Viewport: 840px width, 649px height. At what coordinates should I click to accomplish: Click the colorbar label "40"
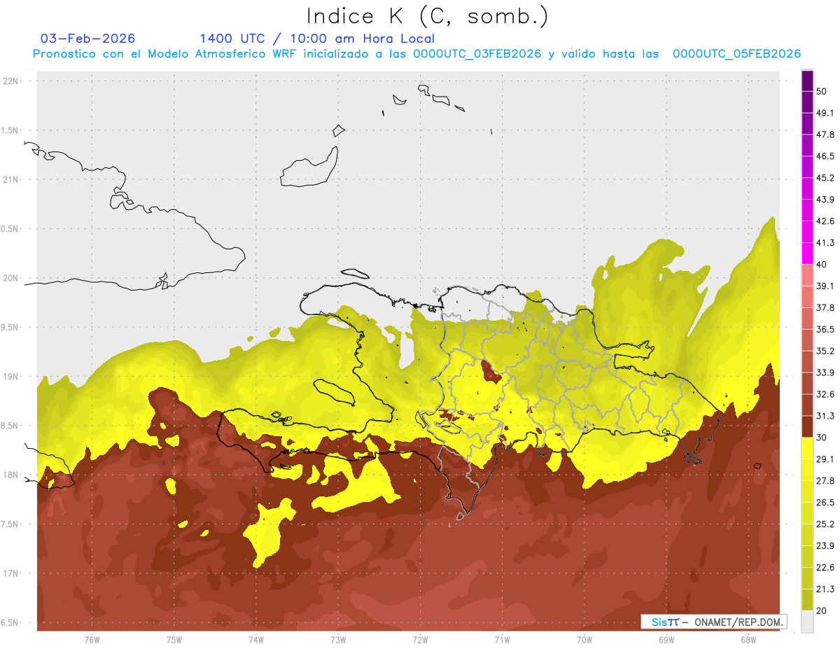[822, 265]
